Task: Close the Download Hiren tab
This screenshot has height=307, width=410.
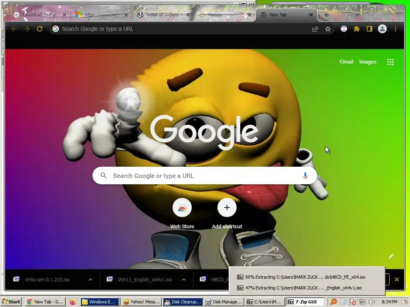Action: click(64, 15)
